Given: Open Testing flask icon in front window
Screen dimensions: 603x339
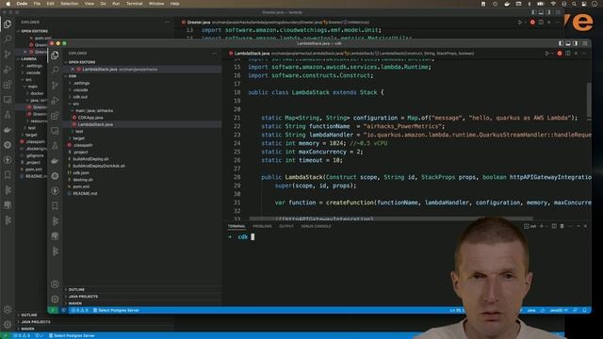Looking at the screenshot, I should click(55, 146).
